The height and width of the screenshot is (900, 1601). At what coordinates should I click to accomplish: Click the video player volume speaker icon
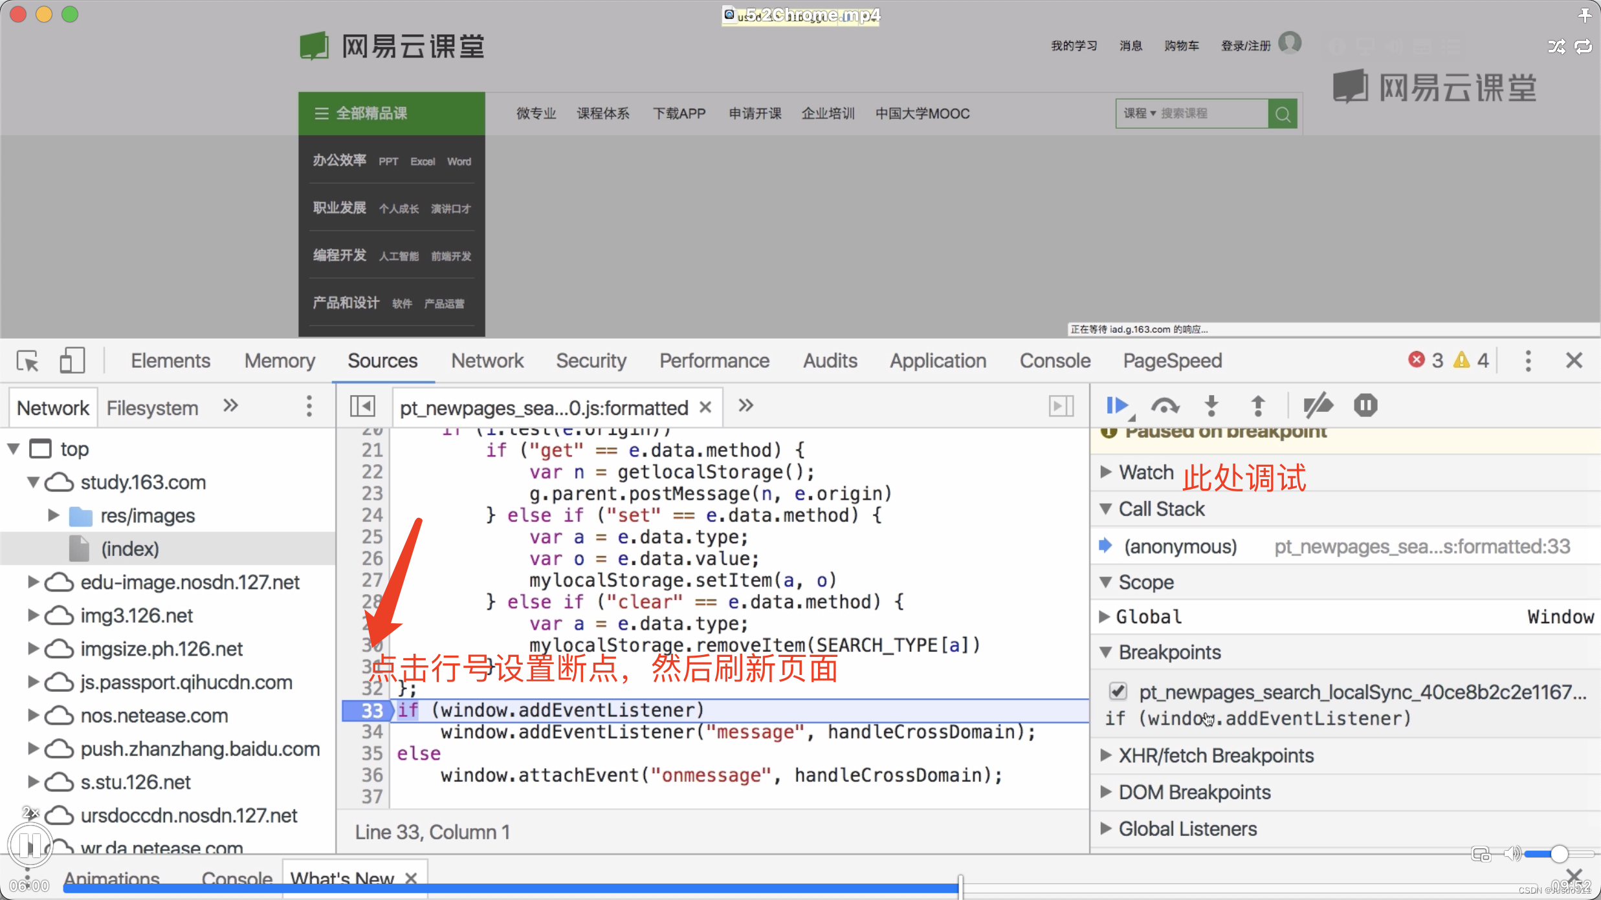tap(1512, 854)
